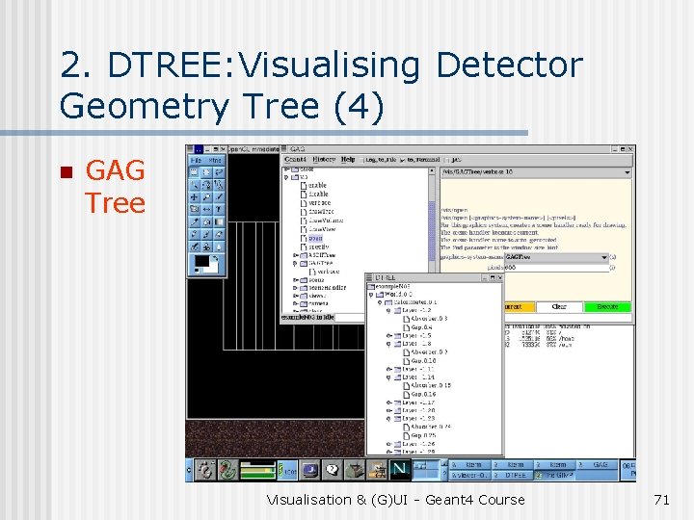Click the GNOME foot main menu icon
The height and width of the screenshot is (520, 694).
[x=205, y=470]
